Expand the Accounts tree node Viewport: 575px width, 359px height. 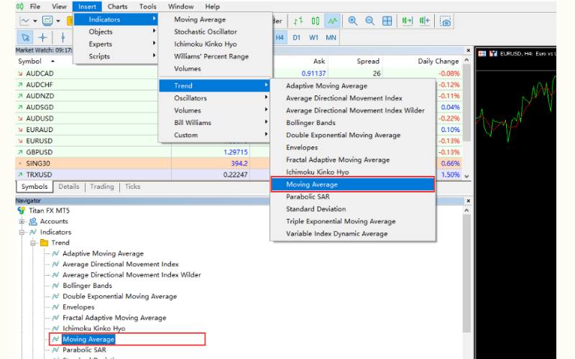coord(23,222)
